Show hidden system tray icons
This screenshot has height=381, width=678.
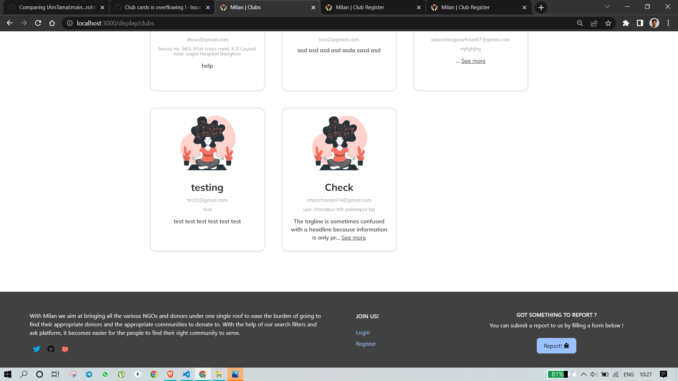(584, 374)
